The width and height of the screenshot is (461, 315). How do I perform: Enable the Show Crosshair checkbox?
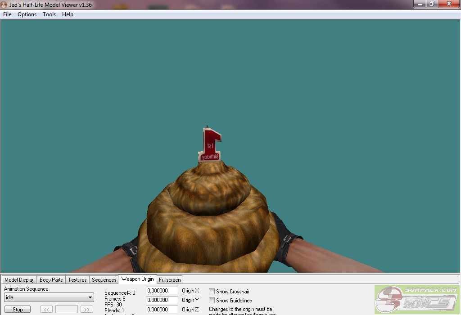(212, 292)
